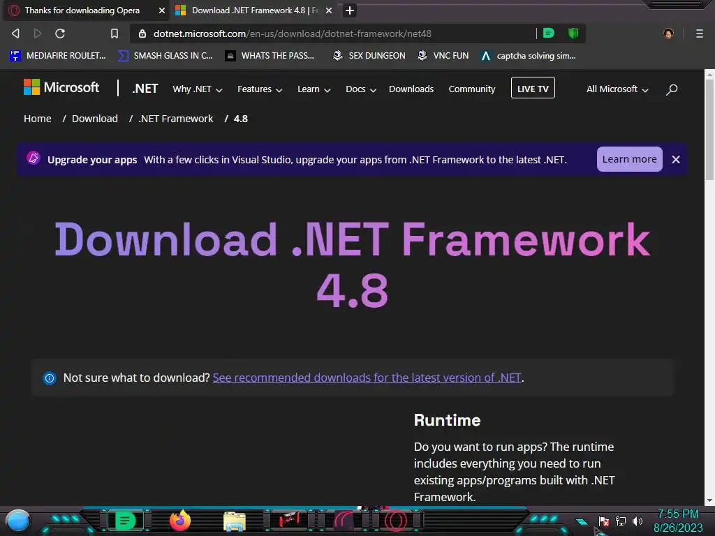Click the scrollbar up arrow
Screen dimensions: 715x536
[709, 74]
